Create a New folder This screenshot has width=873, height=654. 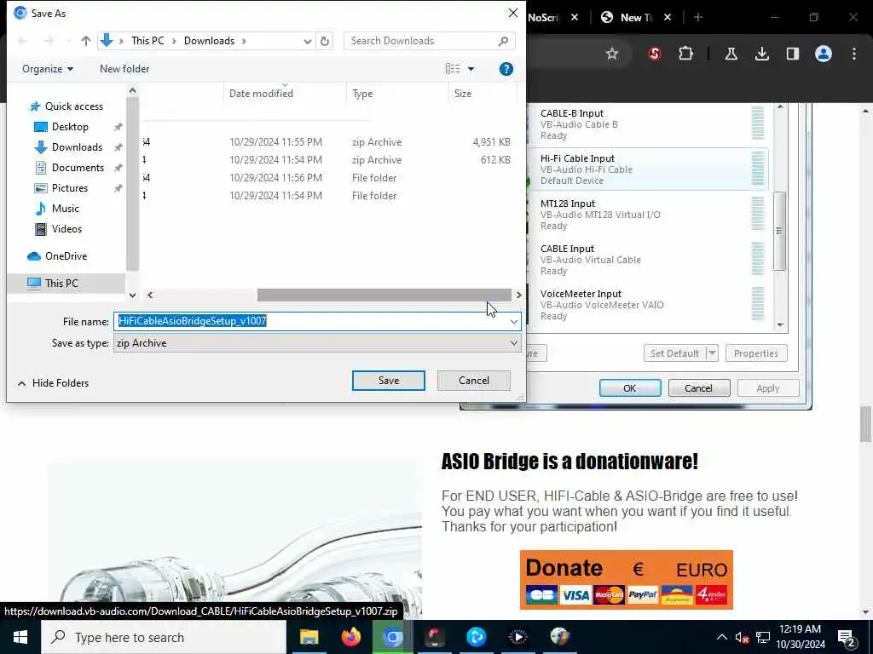(x=124, y=69)
